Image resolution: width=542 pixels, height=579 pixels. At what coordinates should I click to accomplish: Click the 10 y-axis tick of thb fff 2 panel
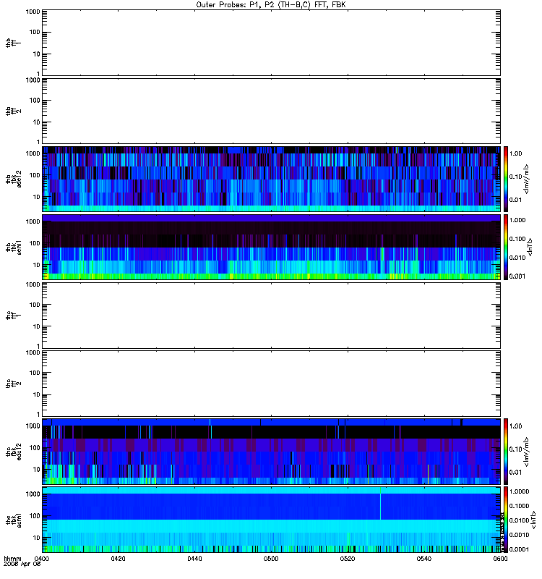pos(37,122)
